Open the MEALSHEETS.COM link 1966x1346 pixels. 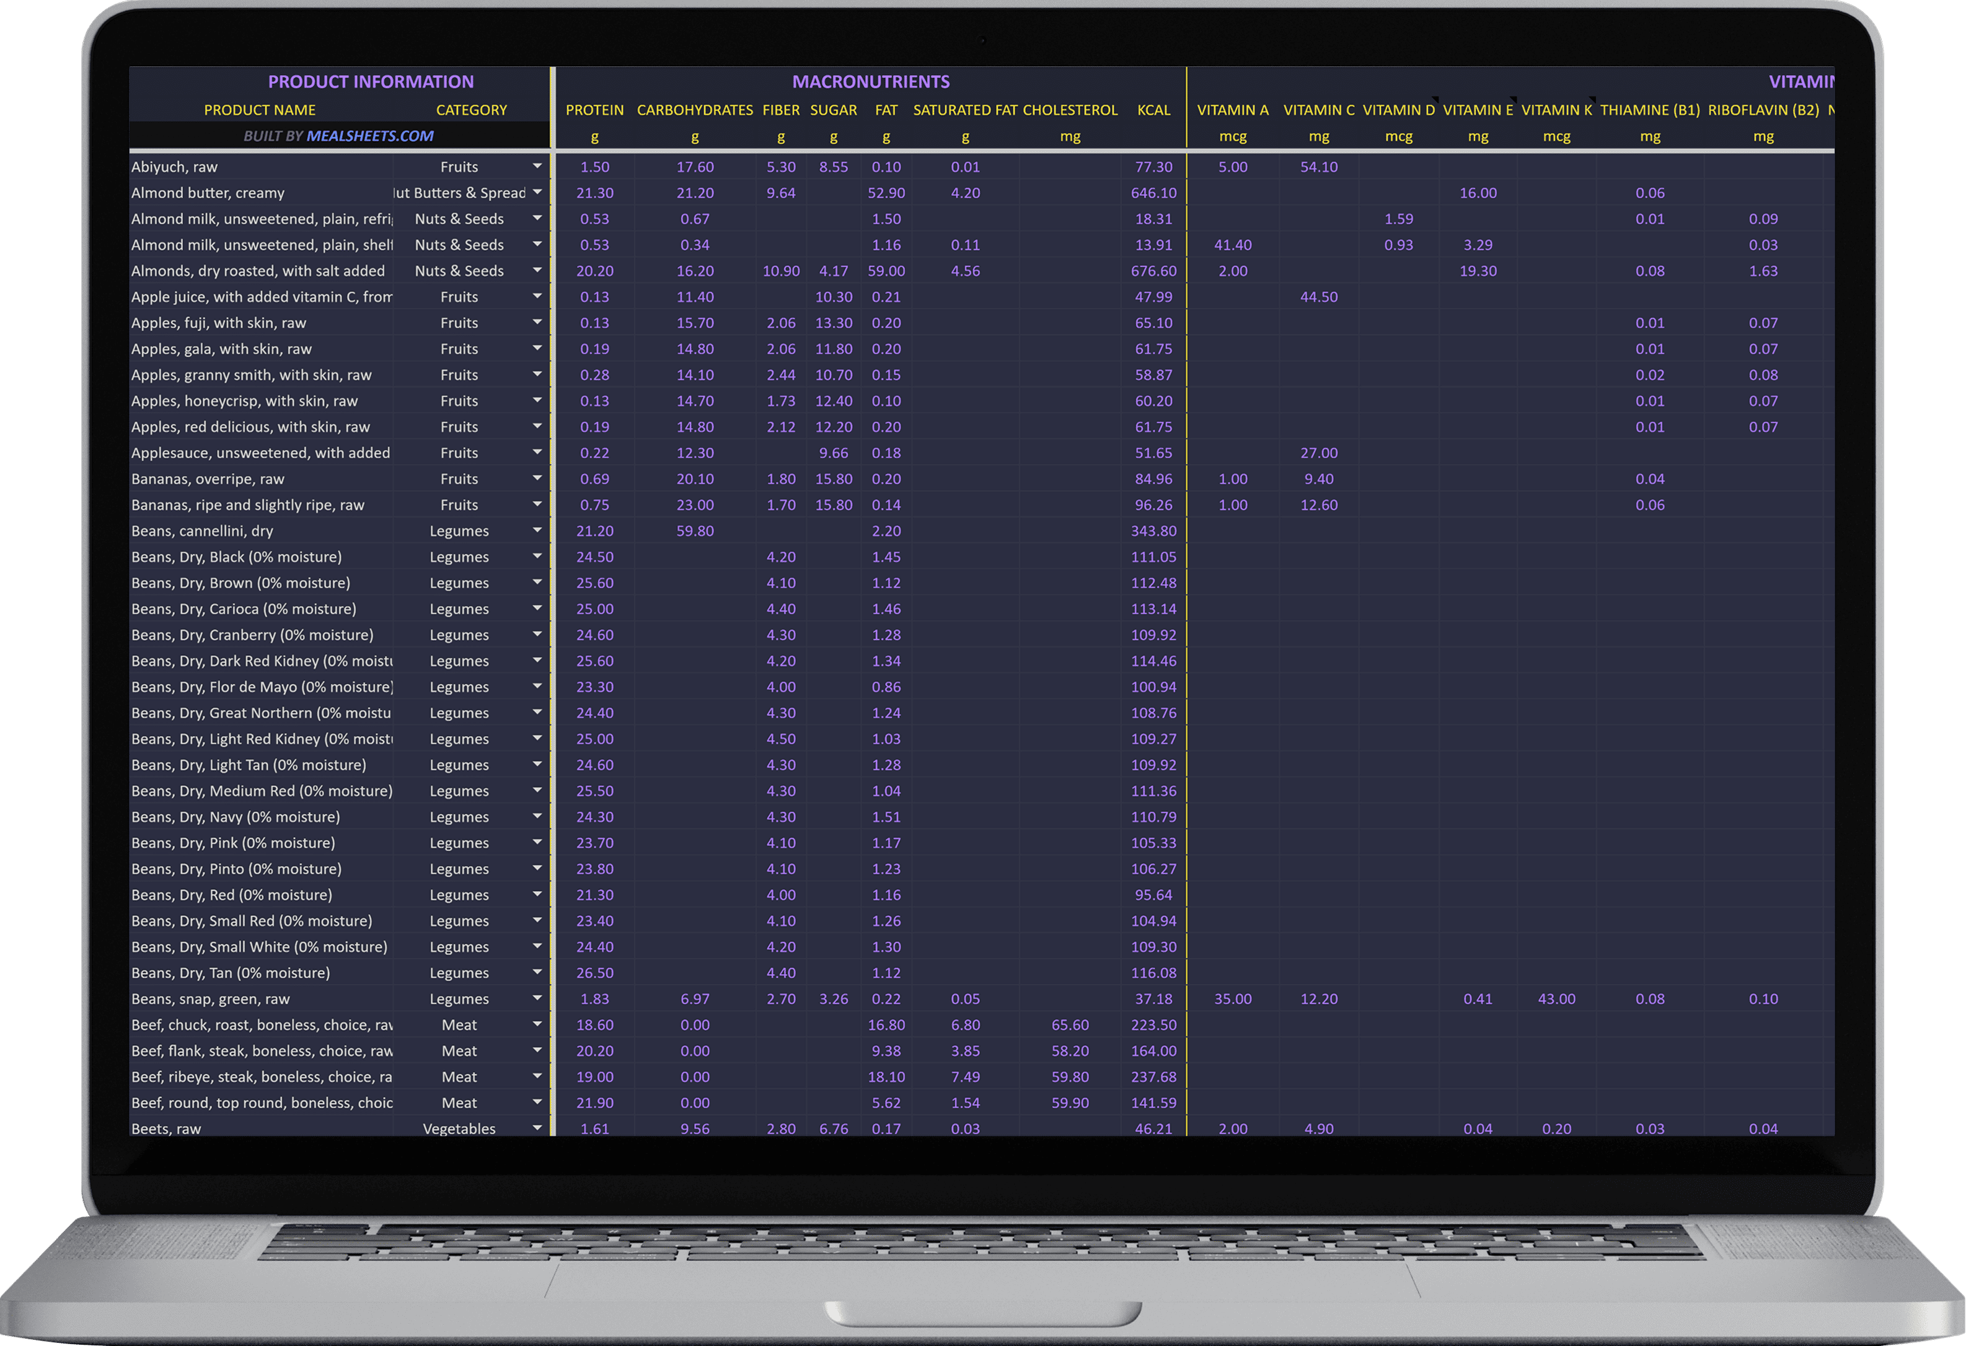pyautogui.click(x=369, y=136)
